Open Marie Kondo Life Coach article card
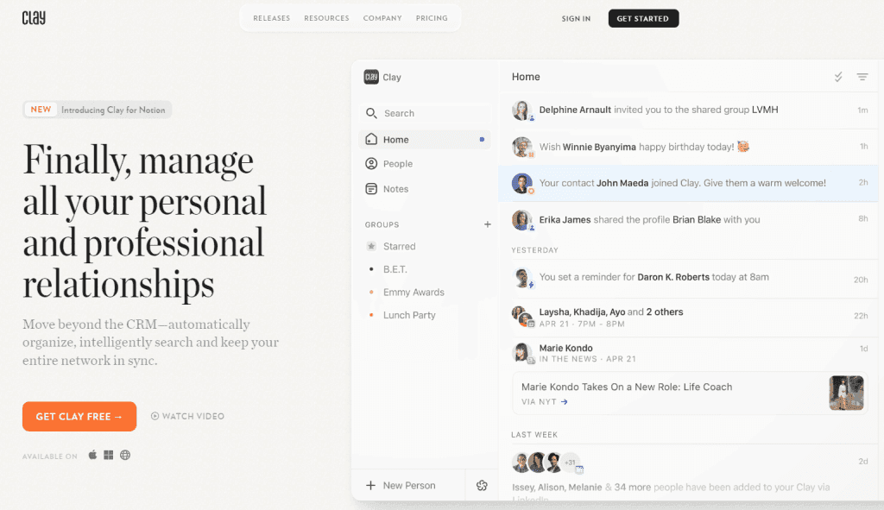The height and width of the screenshot is (510, 884). (690, 394)
